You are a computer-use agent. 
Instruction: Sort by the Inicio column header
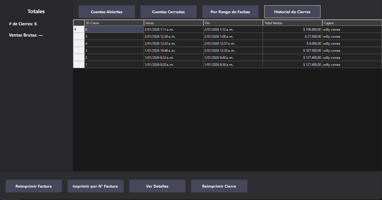(x=173, y=23)
